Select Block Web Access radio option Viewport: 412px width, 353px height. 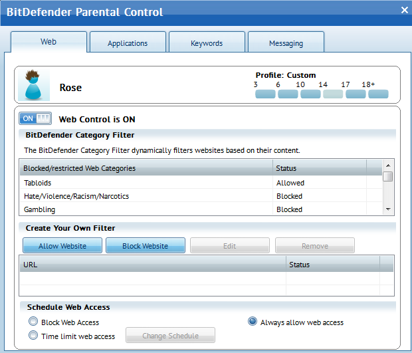point(33,322)
